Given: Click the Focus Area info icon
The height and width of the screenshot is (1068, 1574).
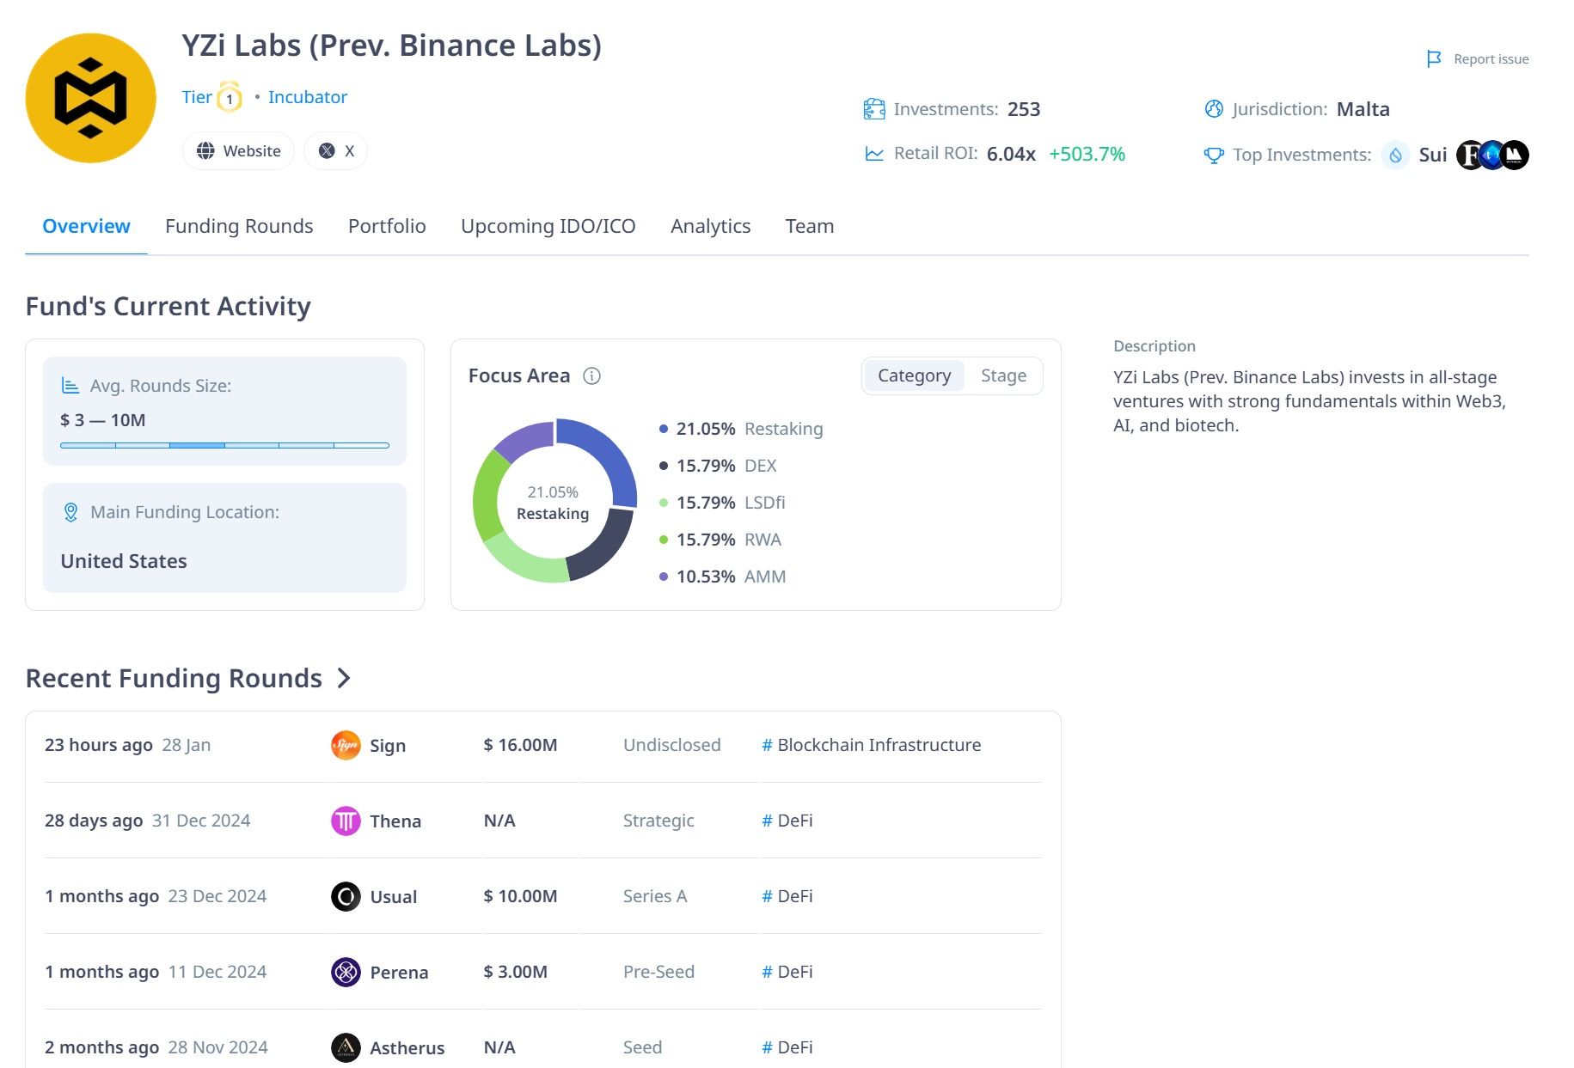Looking at the screenshot, I should point(591,375).
